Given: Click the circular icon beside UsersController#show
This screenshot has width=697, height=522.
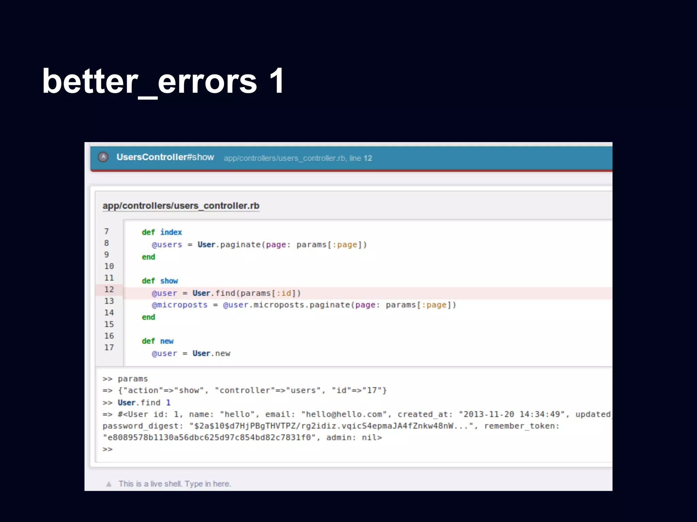Looking at the screenshot, I should (x=103, y=157).
